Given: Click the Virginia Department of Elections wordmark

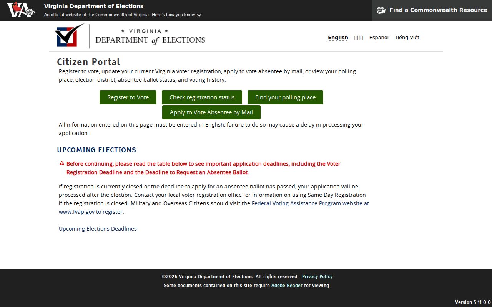Looking at the screenshot, I should pyautogui.click(x=150, y=37).
